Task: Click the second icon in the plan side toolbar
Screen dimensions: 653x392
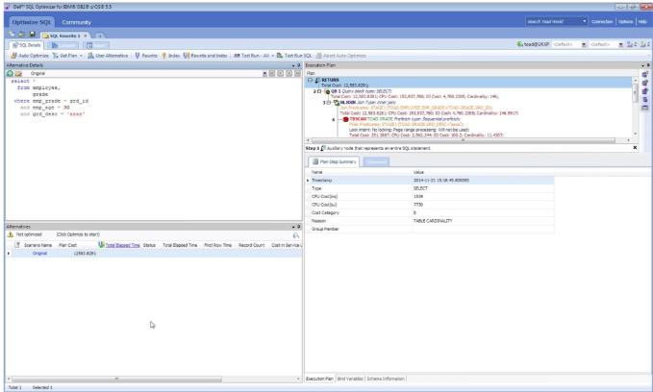Action: [x=644, y=83]
